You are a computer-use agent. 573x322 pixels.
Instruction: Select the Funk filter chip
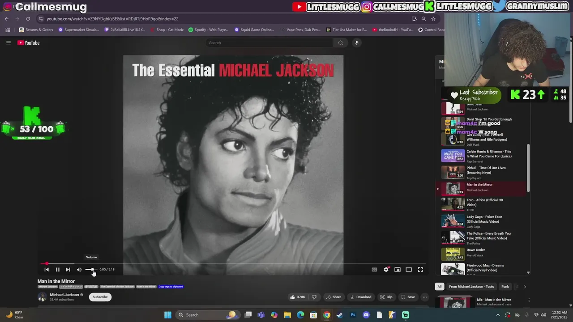[505, 287]
